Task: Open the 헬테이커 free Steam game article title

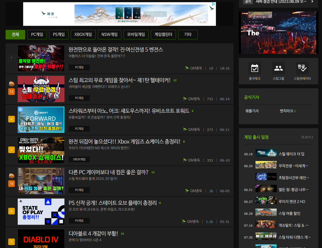Action: point(120,80)
